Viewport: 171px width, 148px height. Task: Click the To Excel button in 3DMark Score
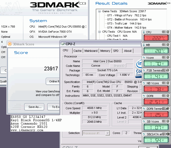(54, 107)
